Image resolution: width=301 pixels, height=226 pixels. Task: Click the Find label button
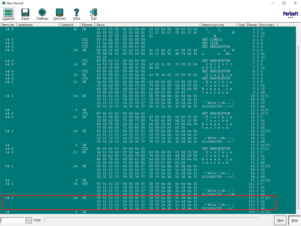point(37,220)
